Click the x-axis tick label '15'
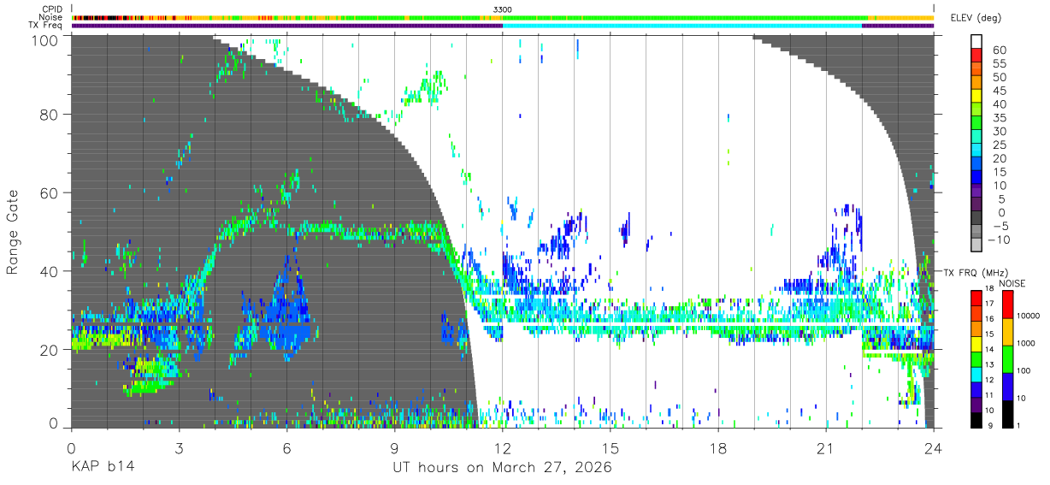Image resolution: width=1050 pixels, height=485 pixels. click(611, 448)
